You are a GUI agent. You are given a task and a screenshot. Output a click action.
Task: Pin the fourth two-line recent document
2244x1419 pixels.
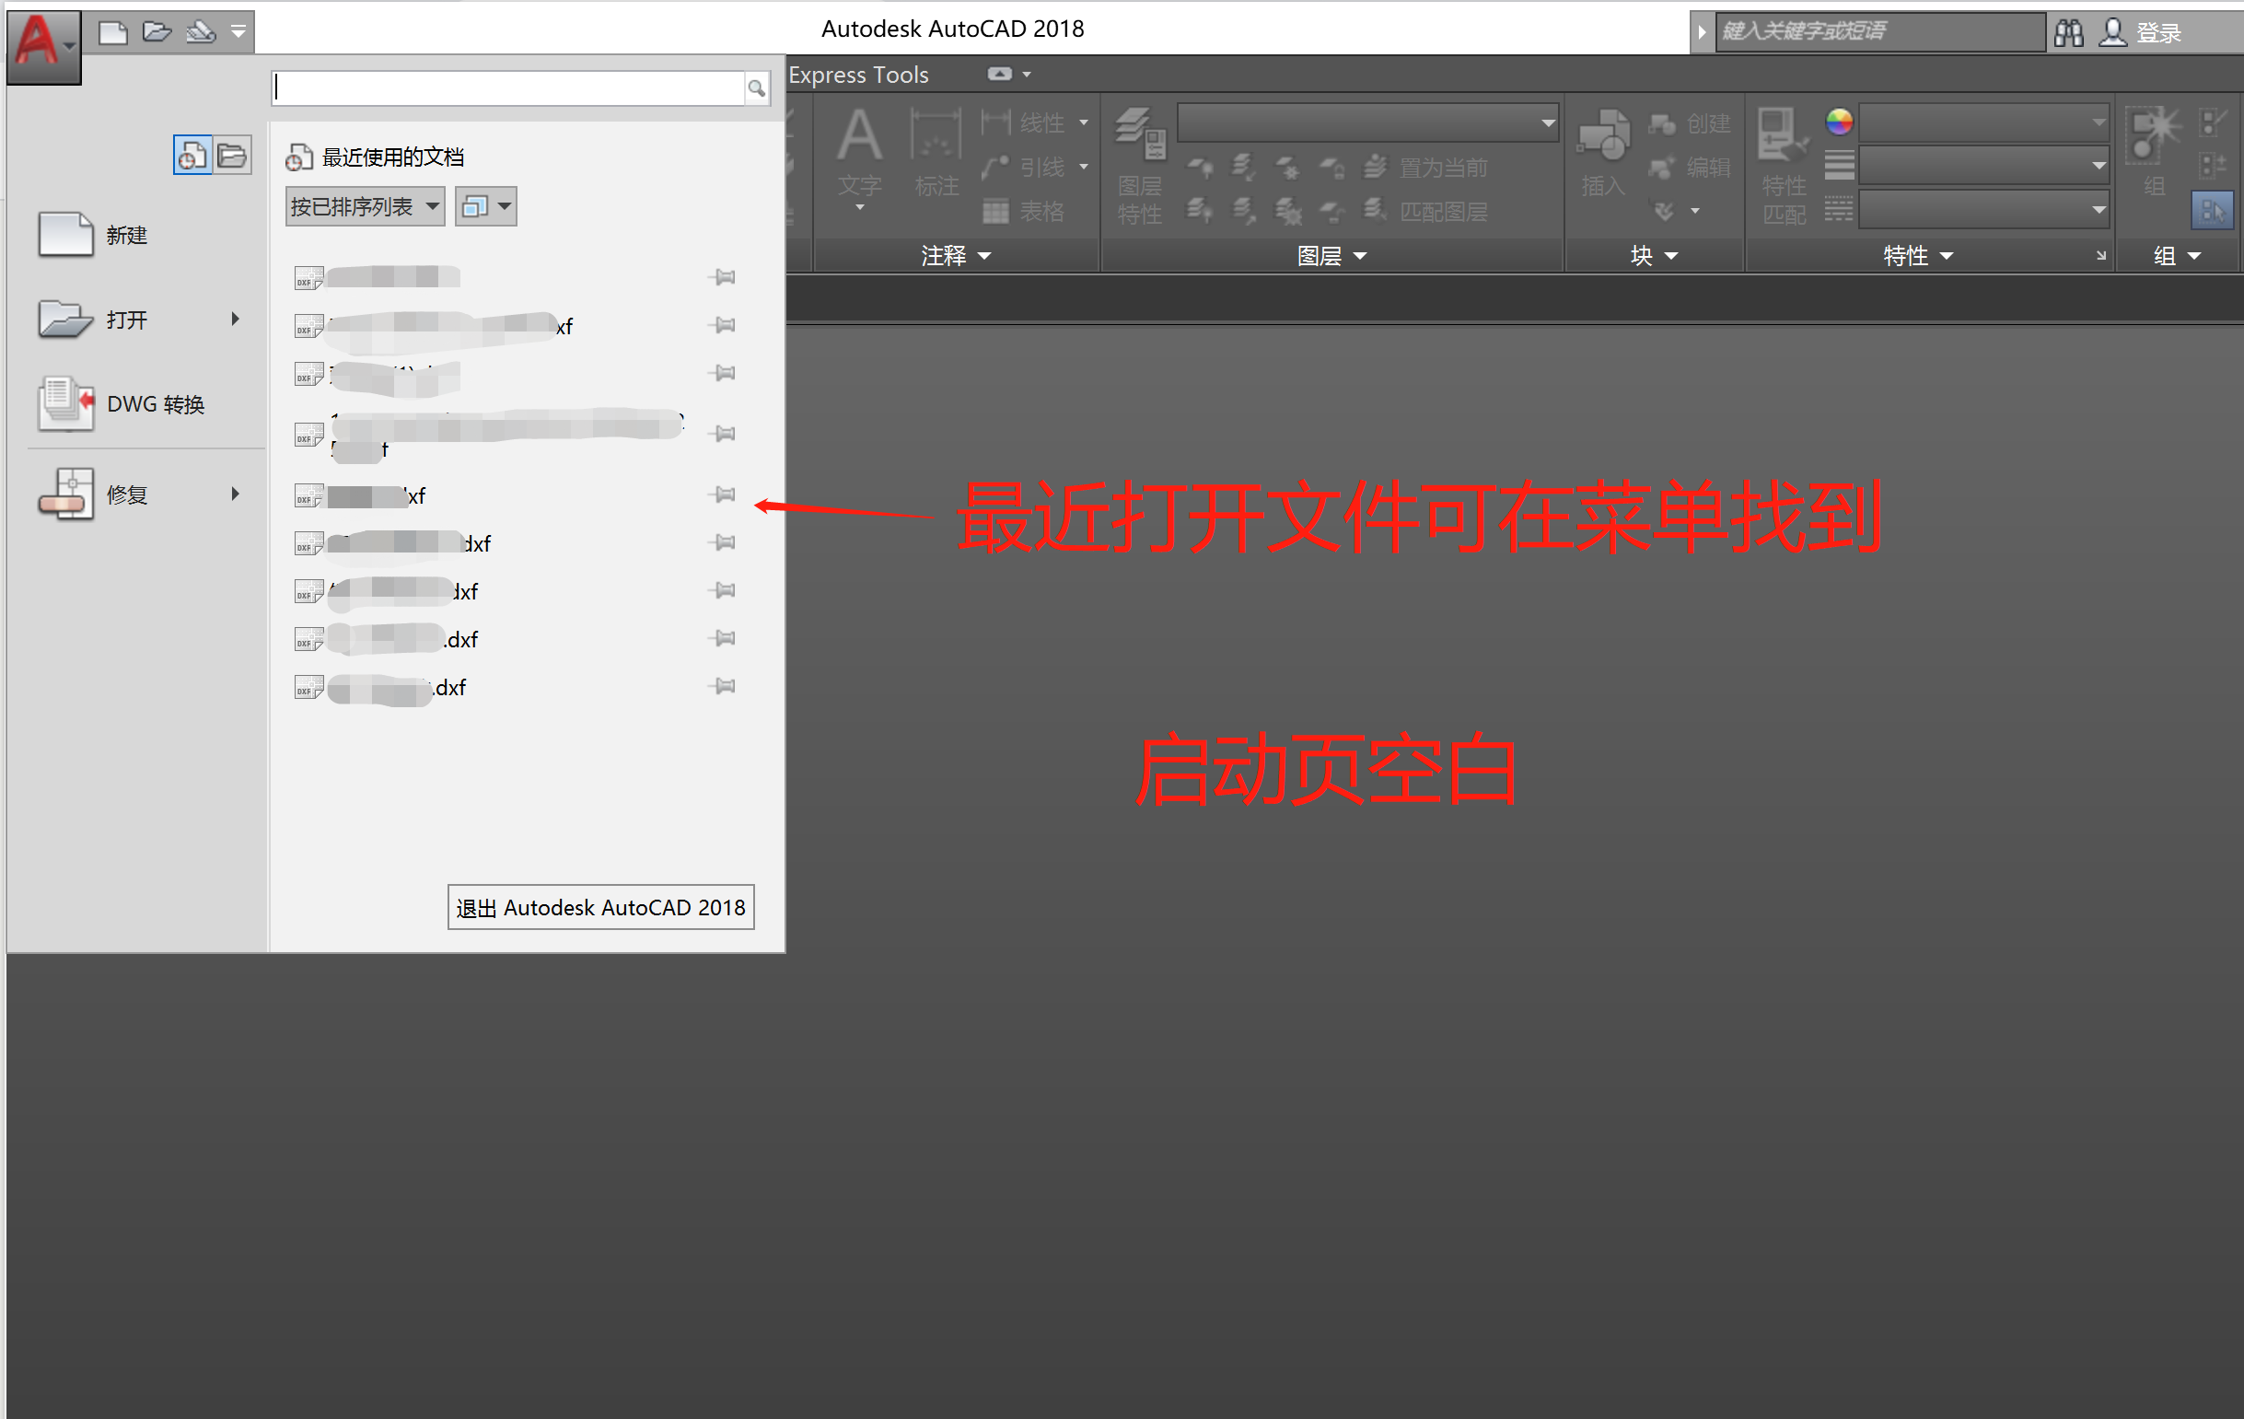pos(722,433)
